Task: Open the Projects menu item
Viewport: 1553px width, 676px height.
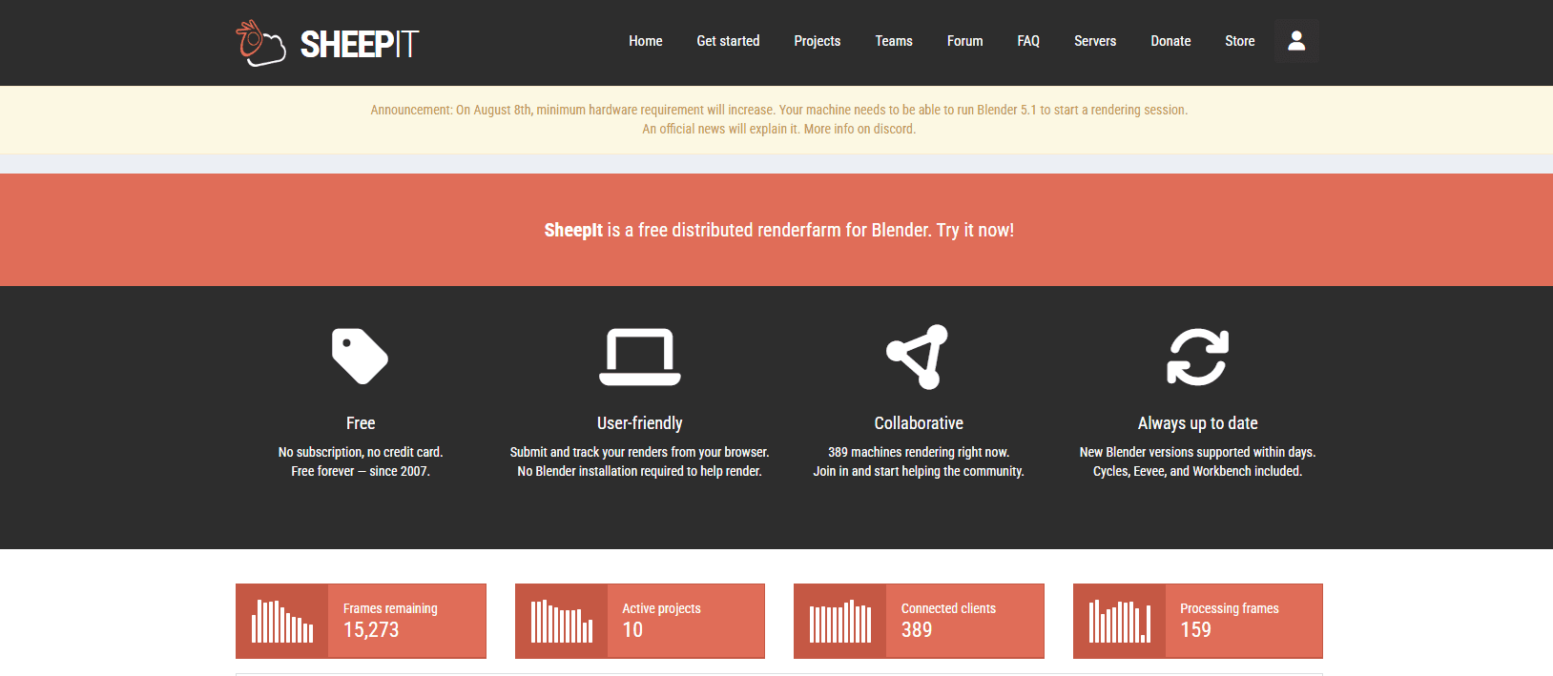Action: tap(818, 41)
